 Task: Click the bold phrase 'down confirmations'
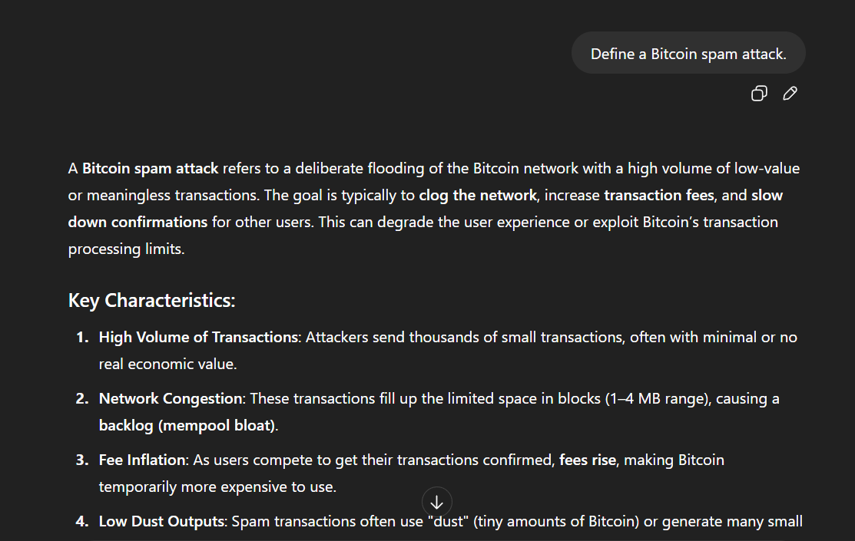138,222
